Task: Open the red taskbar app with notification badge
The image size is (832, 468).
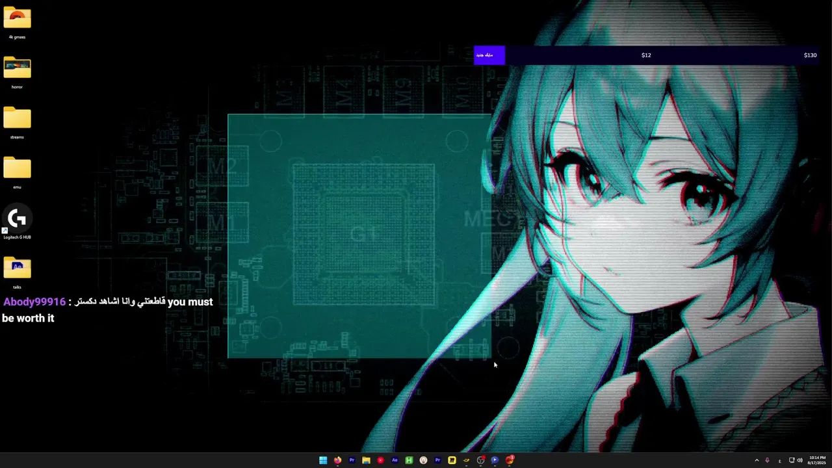Action: pos(510,460)
